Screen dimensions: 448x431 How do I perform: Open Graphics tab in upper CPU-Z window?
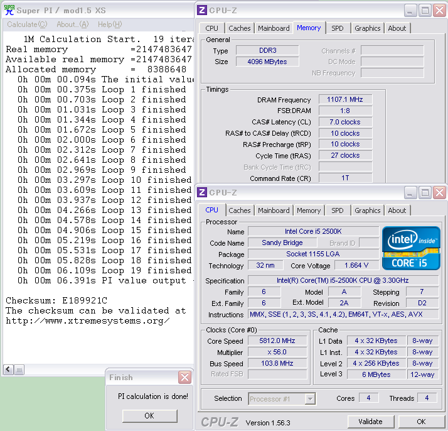[x=368, y=28]
